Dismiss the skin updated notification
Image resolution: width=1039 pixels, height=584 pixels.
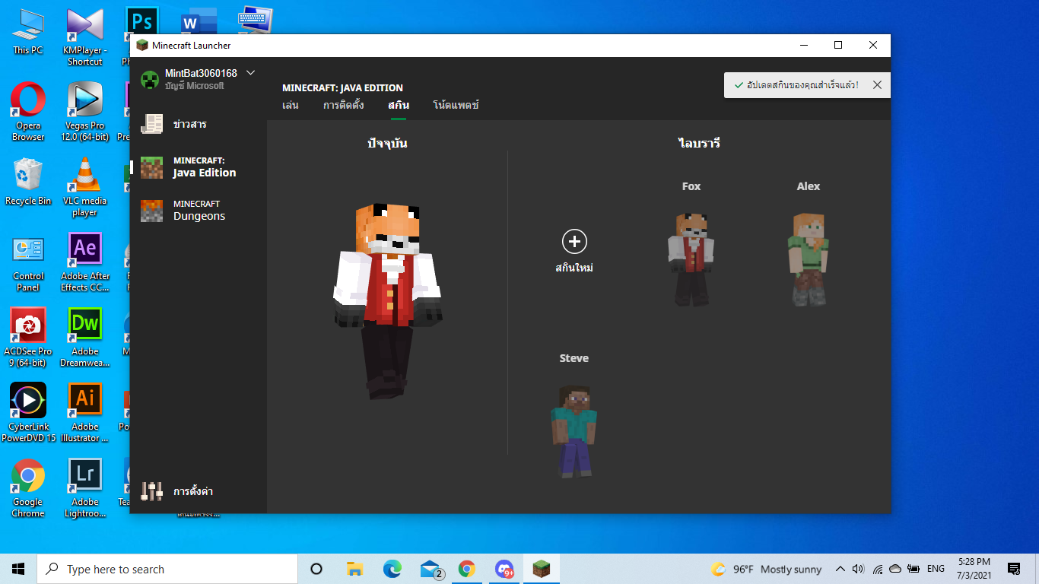tap(877, 85)
